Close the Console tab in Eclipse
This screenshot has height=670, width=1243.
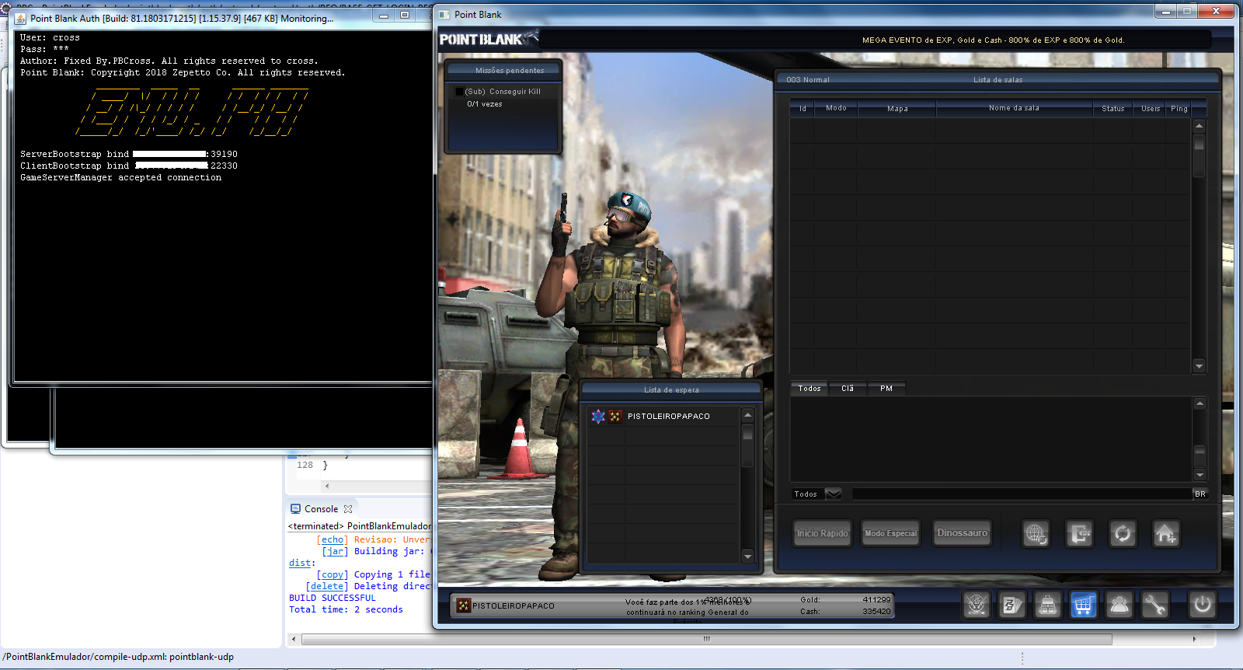(x=348, y=509)
